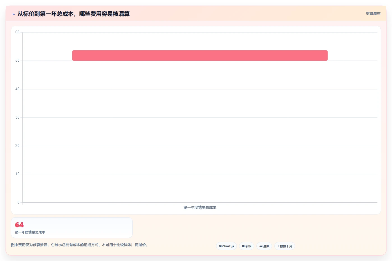392x261 pixels.
Task: Select the 表格 tag chip
Action: pyautogui.click(x=247, y=246)
